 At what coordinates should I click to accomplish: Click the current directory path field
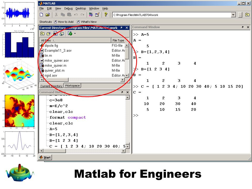click(x=172, y=15)
